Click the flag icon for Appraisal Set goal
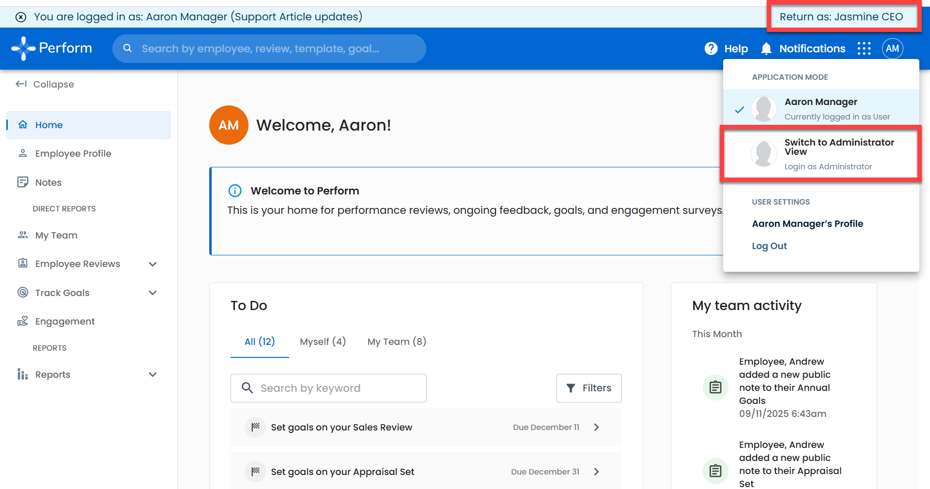 pyautogui.click(x=255, y=472)
